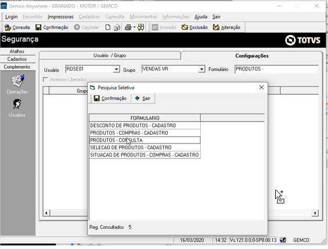This screenshot has width=328, height=249.
Task: Expand the Grupo VENDAS VR dropdown
Action: (x=201, y=69)
